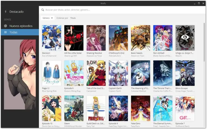The width and height of the screenshot is (207, 129).
Task: Open the Blade Dance poster for Ren Ashbell
Action: click(x=163, y=38)
